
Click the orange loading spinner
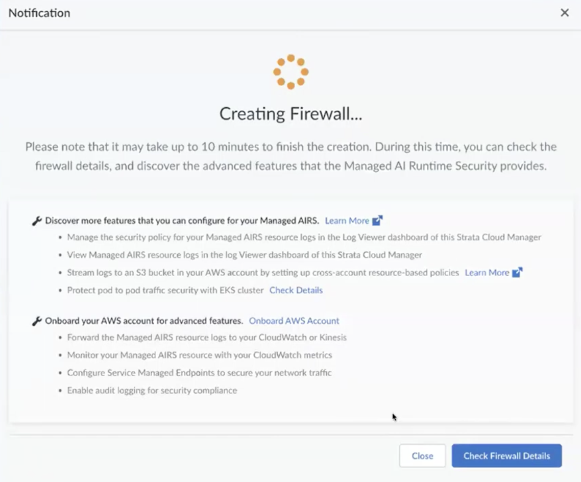[x=291, y=72]
